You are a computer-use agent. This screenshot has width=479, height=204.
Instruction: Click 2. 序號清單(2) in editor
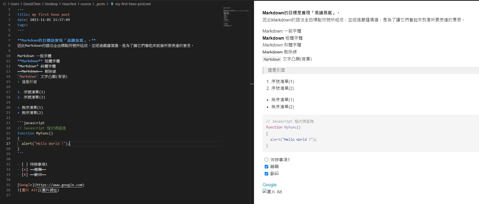coord(31,97)
